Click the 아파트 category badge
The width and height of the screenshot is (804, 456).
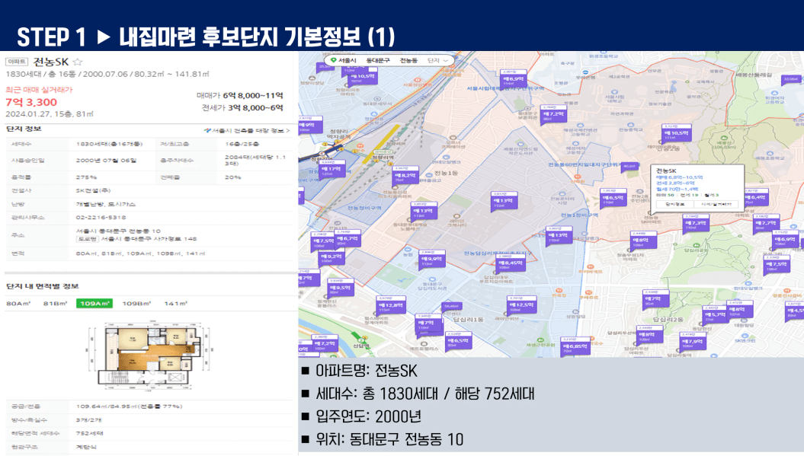pos(17,62)
